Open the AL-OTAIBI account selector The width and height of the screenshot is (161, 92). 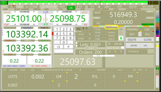tap(31, 7)
